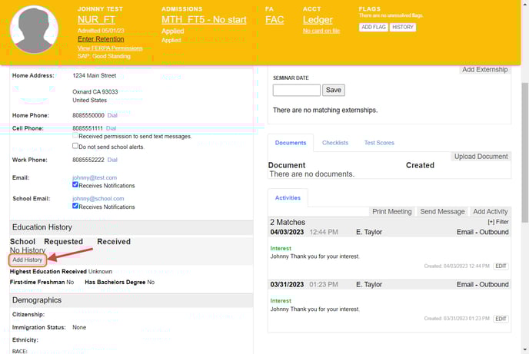This screenshot has height=354, width=529.
Task: Click the student profile avatar photo
Action: 35,28
